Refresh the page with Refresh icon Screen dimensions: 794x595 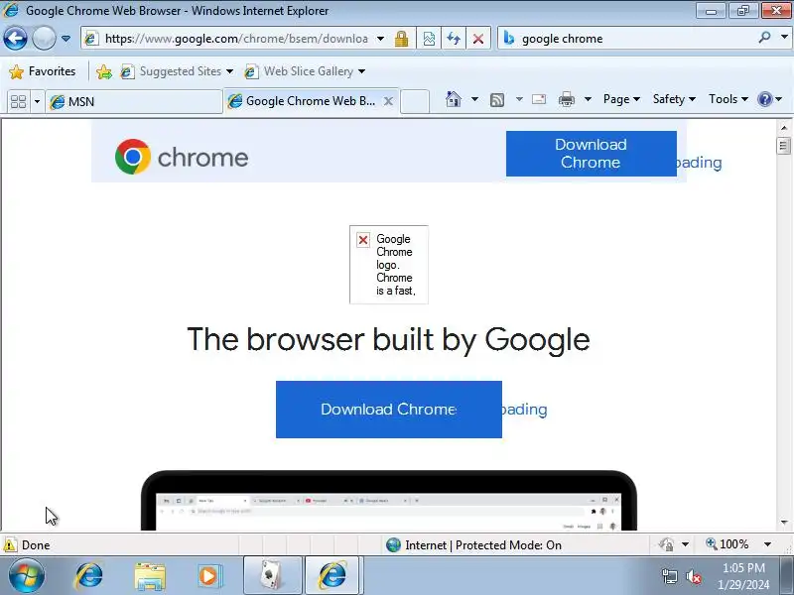tap(454, 39)
